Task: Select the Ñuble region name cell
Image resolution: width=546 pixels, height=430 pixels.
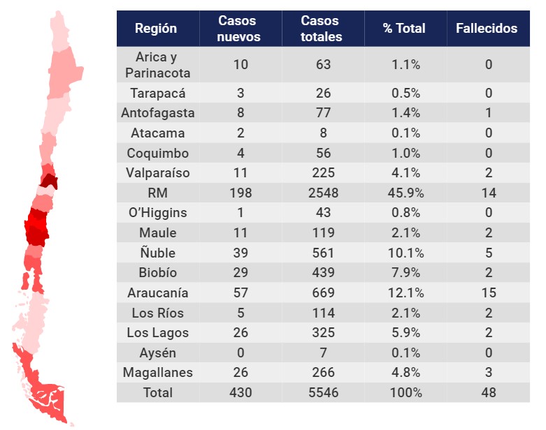Action: 158,253
